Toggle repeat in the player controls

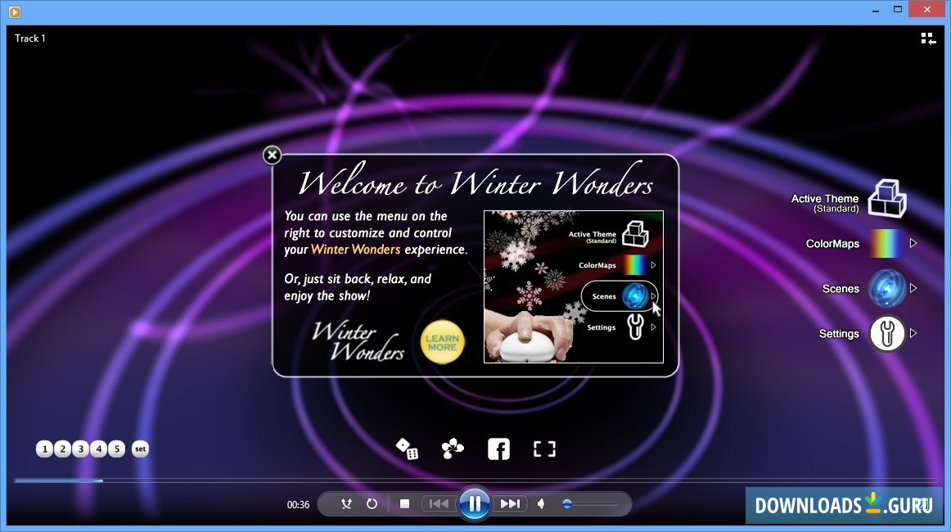tap(372, 504)
